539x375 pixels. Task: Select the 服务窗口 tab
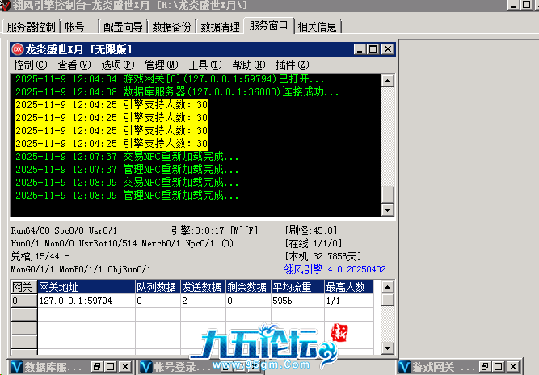coord(269,26)
